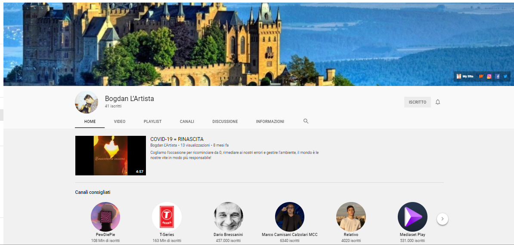Show next recommended channels with arrow
Image resolution: width=514 pixels, height=245 pixels.
(443, 219)
